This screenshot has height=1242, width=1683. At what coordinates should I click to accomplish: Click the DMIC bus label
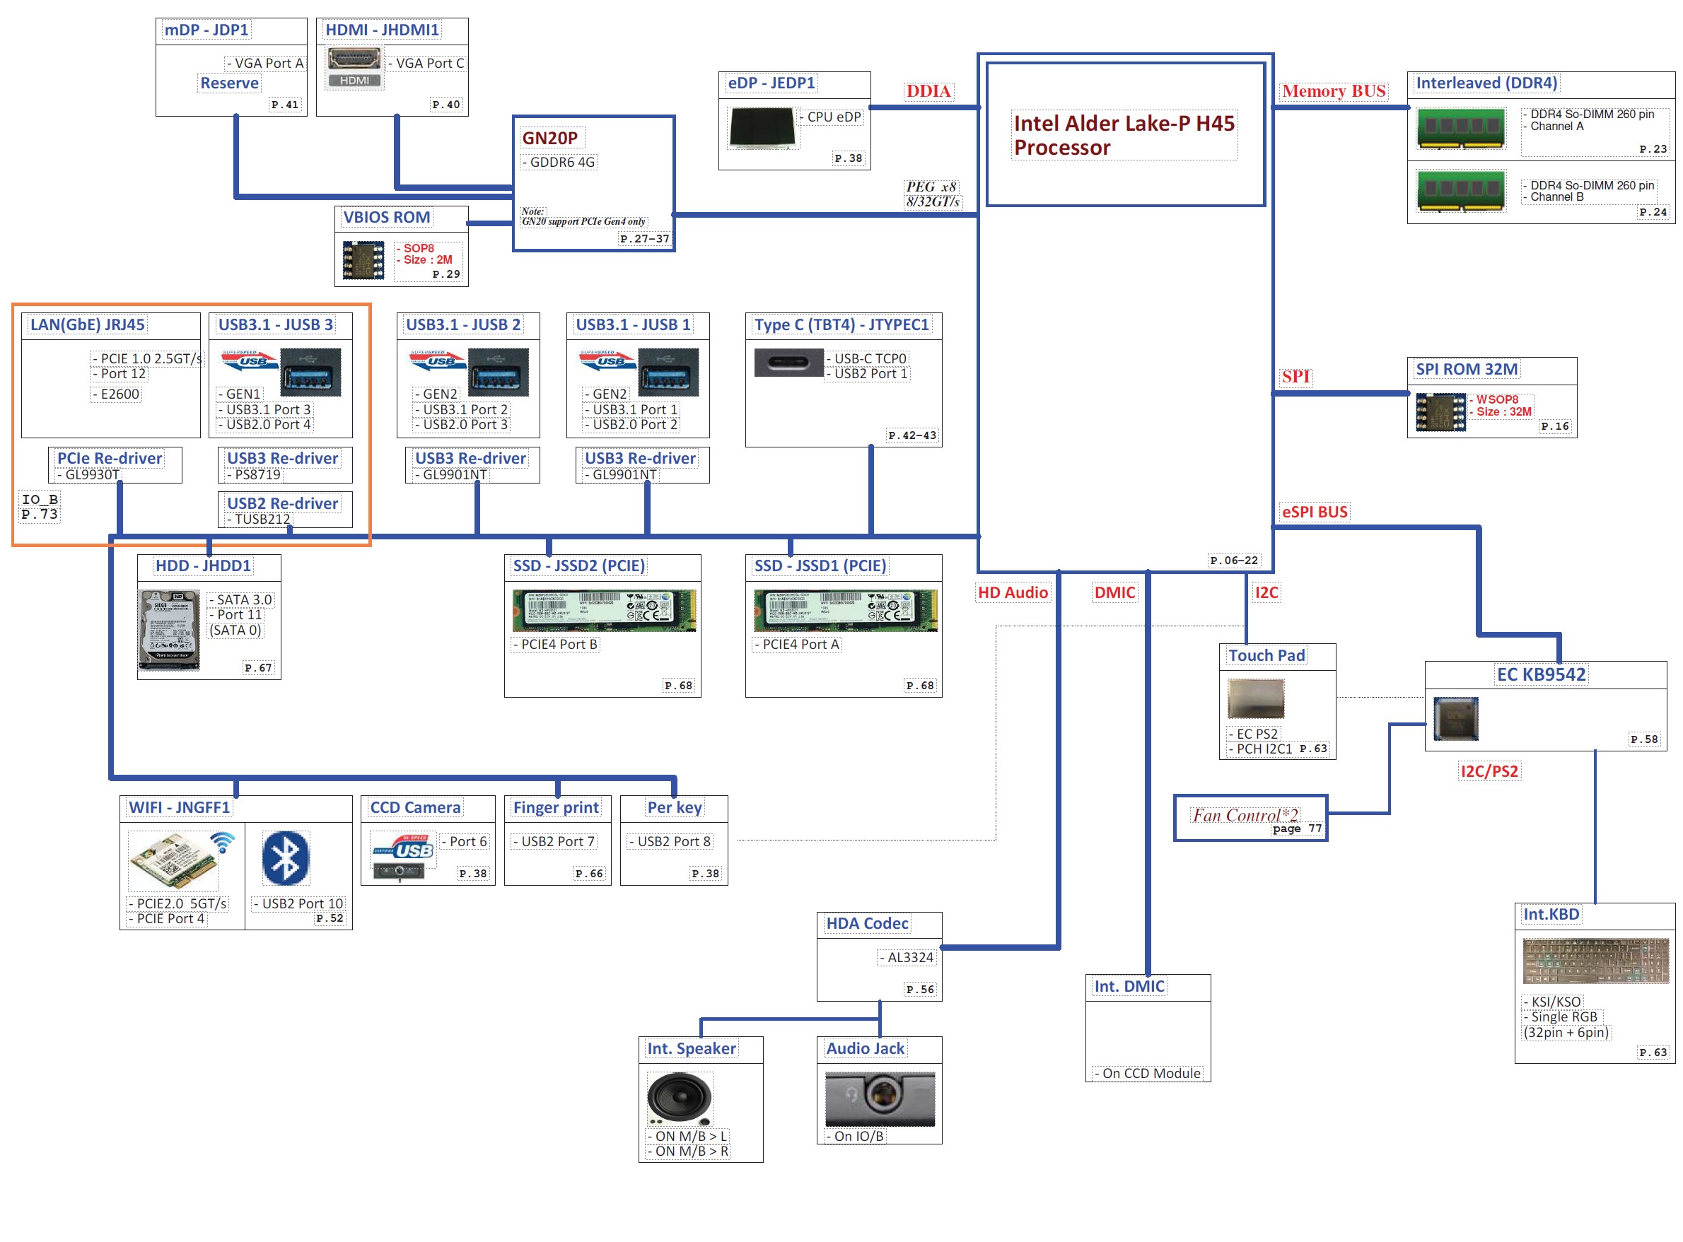(x=1114, y=593)
